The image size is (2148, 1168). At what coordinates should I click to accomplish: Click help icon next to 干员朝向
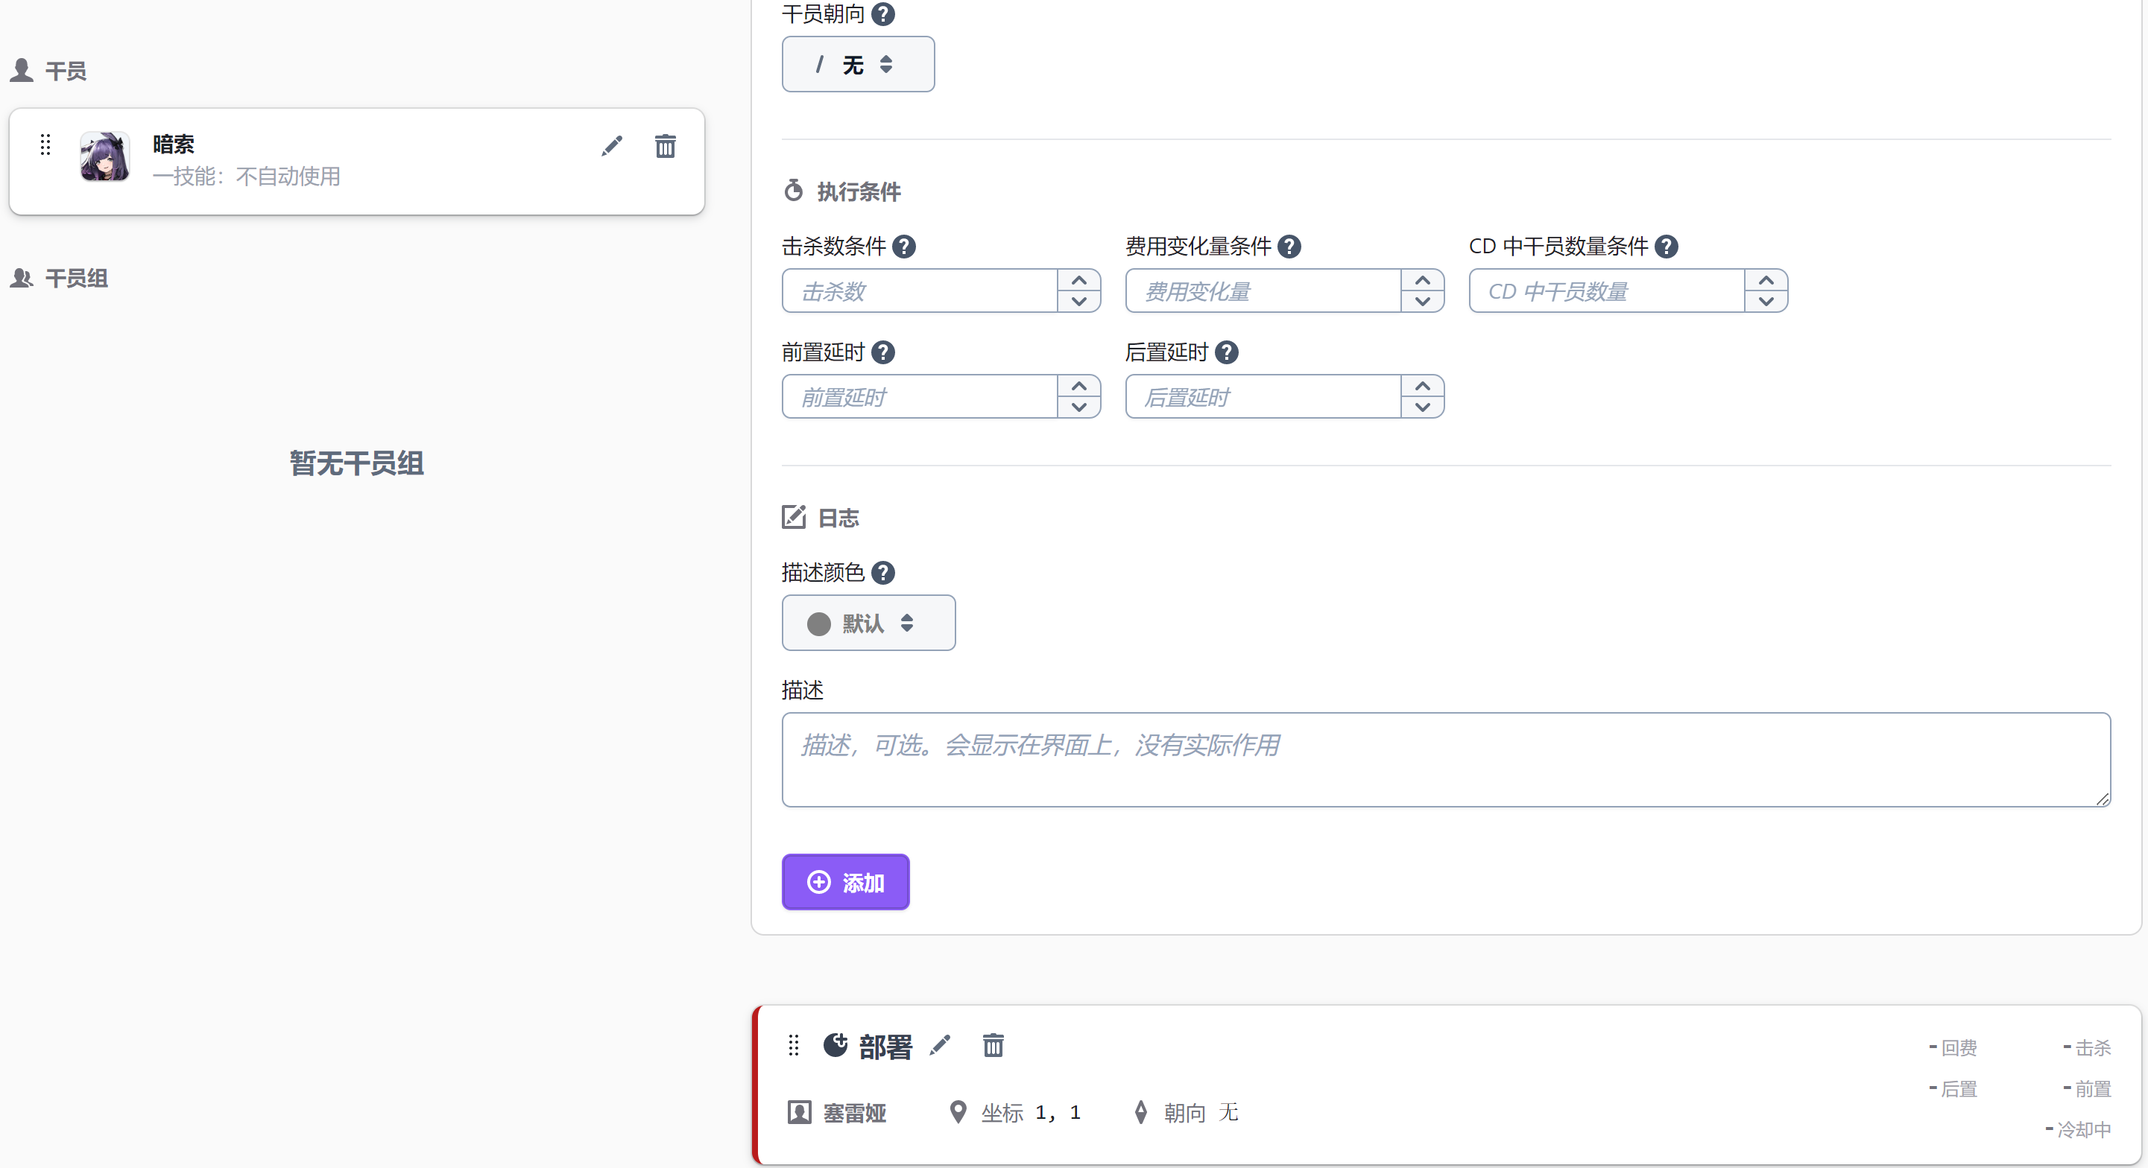click(x=882, y=14)
